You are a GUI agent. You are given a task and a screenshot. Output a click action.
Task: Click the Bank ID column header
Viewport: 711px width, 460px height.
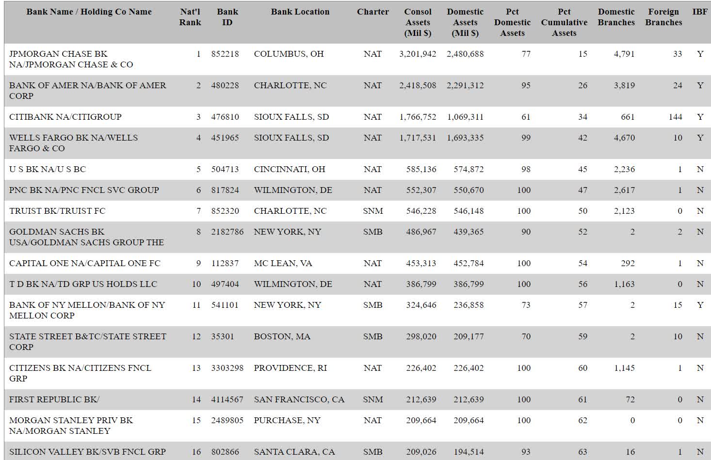[227, 17]
